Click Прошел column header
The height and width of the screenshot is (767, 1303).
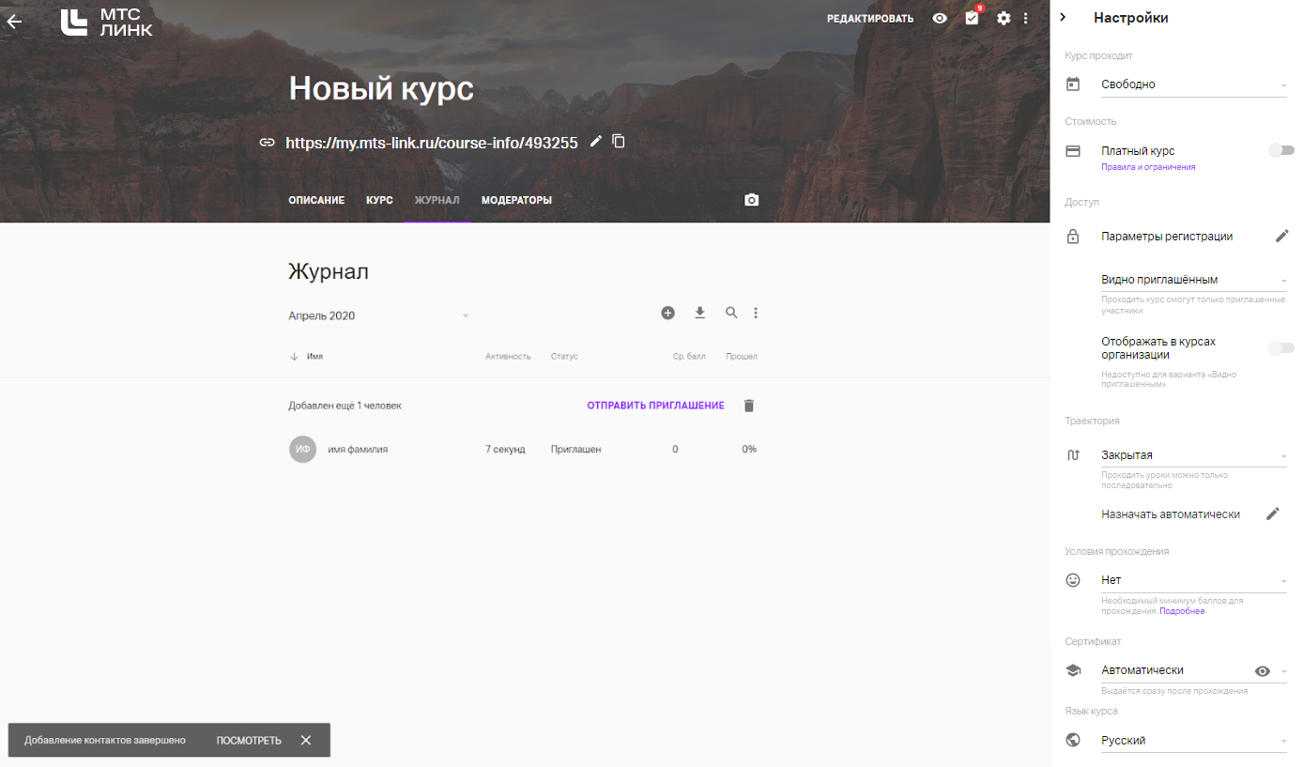pos(742,357)
